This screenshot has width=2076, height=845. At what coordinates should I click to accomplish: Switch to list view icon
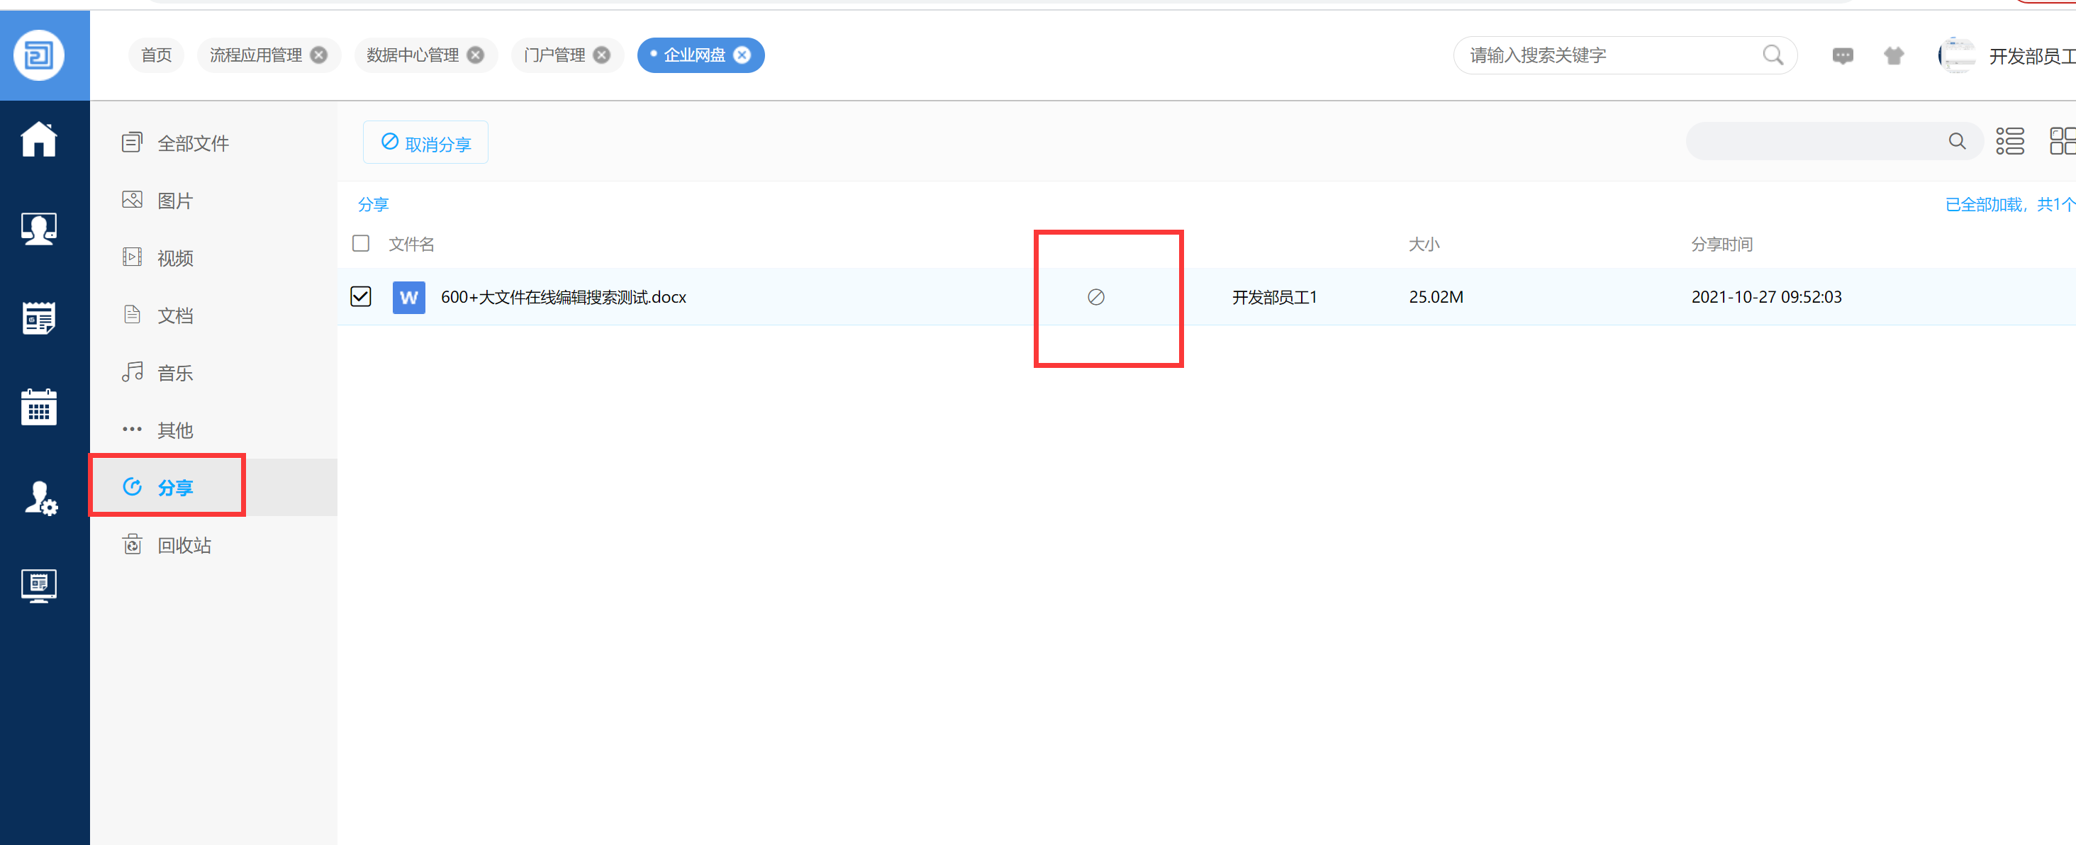point(2009,141)
